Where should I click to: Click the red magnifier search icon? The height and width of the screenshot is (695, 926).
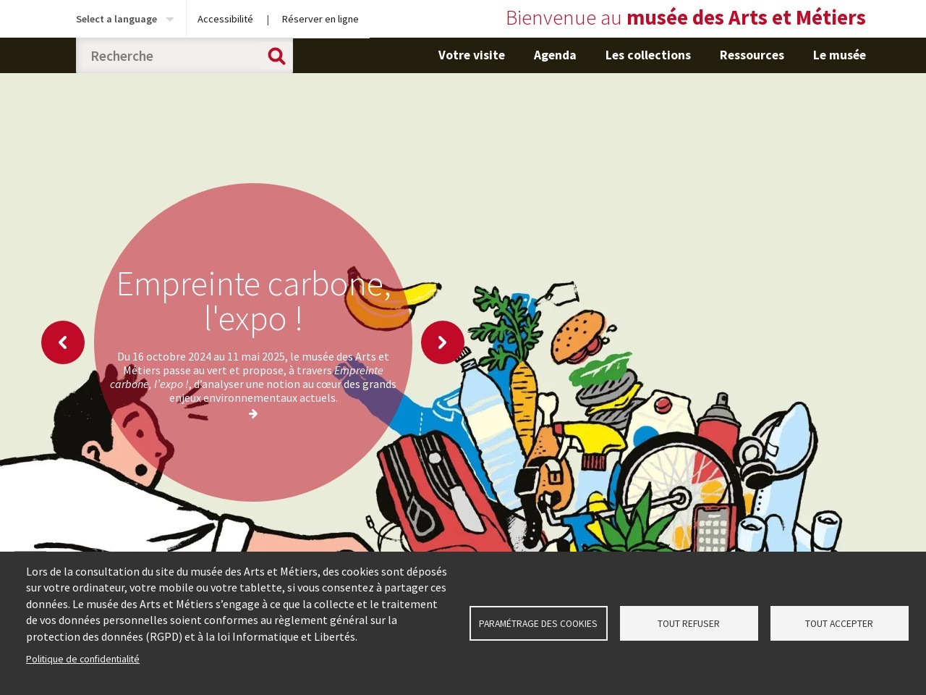[x=276, y=56]
